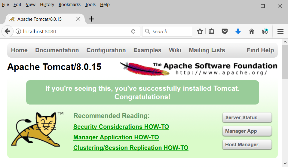Screen dimensions: 288x167
Task: Visit the Wiki link
Action: [x=175, y=50]
